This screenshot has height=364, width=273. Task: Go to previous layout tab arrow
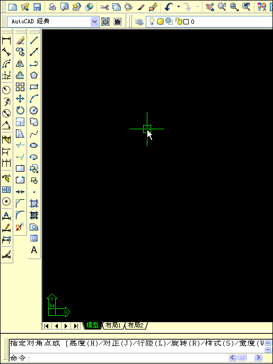point(56,326)
